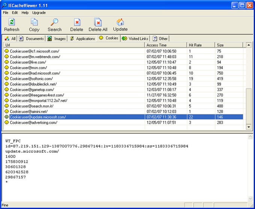The width and height of the screenshot is (255, 209).
Task: Switch to the Visited Links tab
Action: tap(135, 39)
